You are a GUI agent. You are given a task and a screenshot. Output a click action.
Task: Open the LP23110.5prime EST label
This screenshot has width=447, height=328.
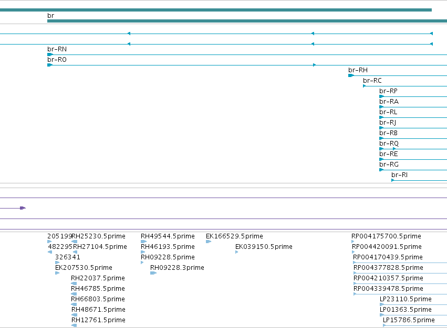click(406, 299)
